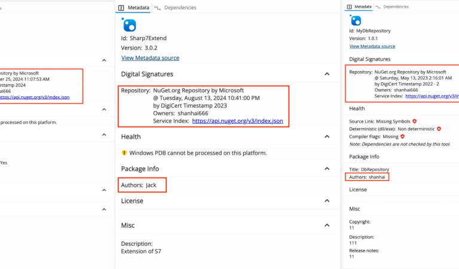The height and width of the screenshot is (269, 459).
Task: Select 'Authors: shanhai' text
Action: (367, 177)
